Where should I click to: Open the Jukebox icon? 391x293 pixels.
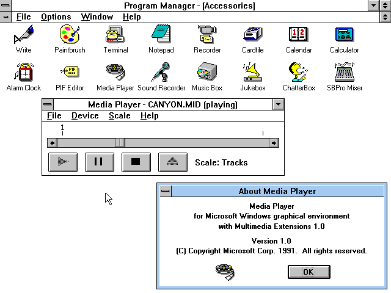tap(252, 72)
